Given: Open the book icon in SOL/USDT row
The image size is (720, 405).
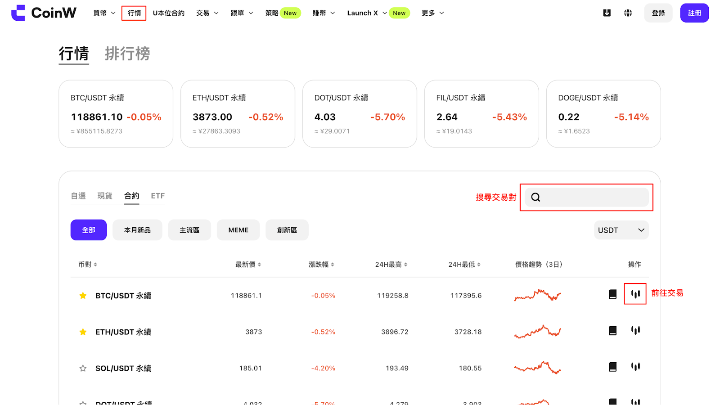Looking at the screenshot, I should pos(612,367).
